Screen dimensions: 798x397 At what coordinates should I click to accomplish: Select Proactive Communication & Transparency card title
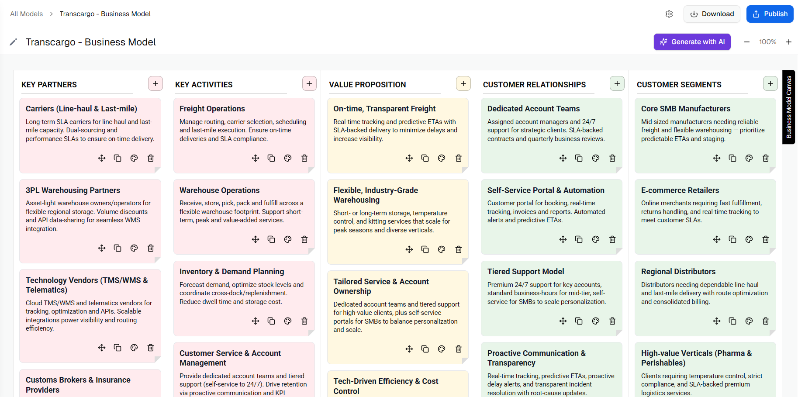point(536,358)
